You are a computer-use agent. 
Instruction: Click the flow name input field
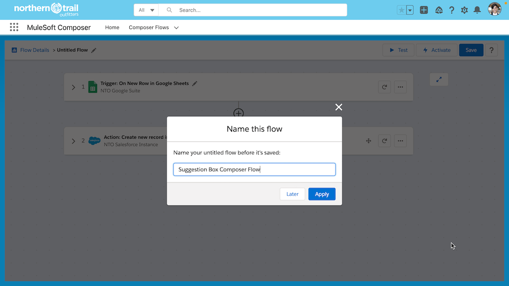click(254, 169)
